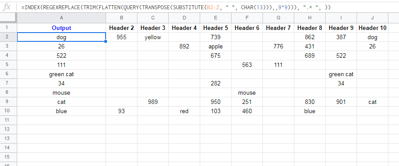The image size is (399, 166).
Task: Click mouse in column F
Action: [x=247, y=93]
